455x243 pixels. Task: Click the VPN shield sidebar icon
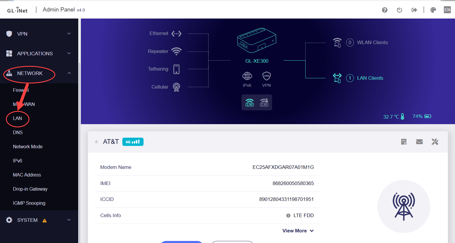coord(9,34)
